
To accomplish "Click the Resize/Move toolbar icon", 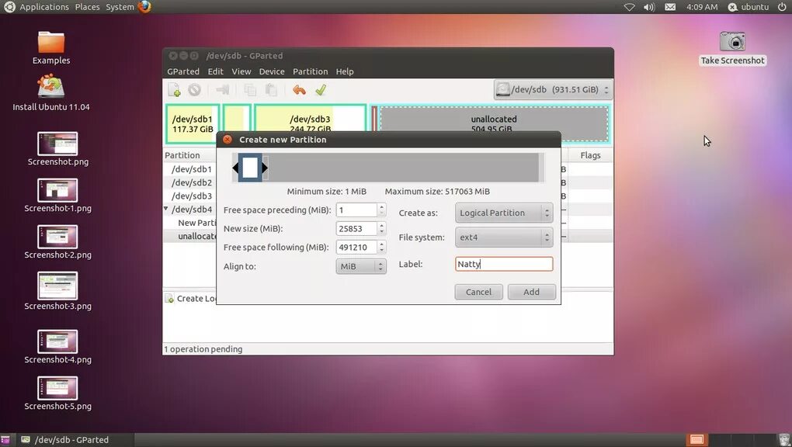I will (x=222, y=90).
